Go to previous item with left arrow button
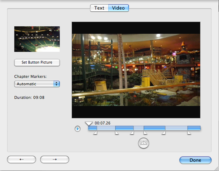219x171 pixels. (x=21, y=159)
